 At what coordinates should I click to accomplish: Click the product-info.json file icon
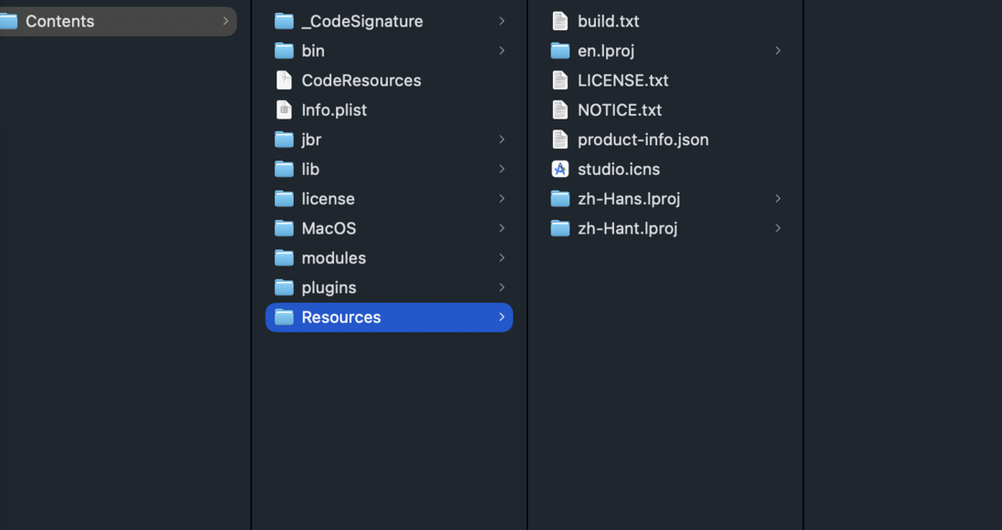pyautogui.click(x=560, y=140)
